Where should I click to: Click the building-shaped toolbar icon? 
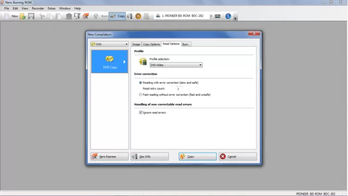tap(69, 16)
